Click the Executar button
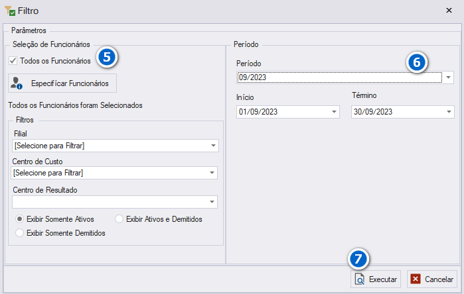 [x=376, y=279]
